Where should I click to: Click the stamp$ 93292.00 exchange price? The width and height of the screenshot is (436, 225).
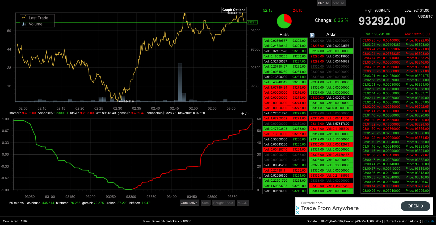(23, 113)
